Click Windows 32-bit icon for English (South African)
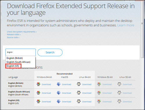This screenshot has width=145, height=110. (x=99, y=93)
